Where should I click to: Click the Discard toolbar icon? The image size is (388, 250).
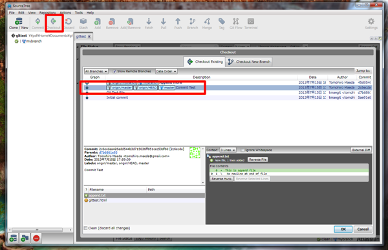69,23
